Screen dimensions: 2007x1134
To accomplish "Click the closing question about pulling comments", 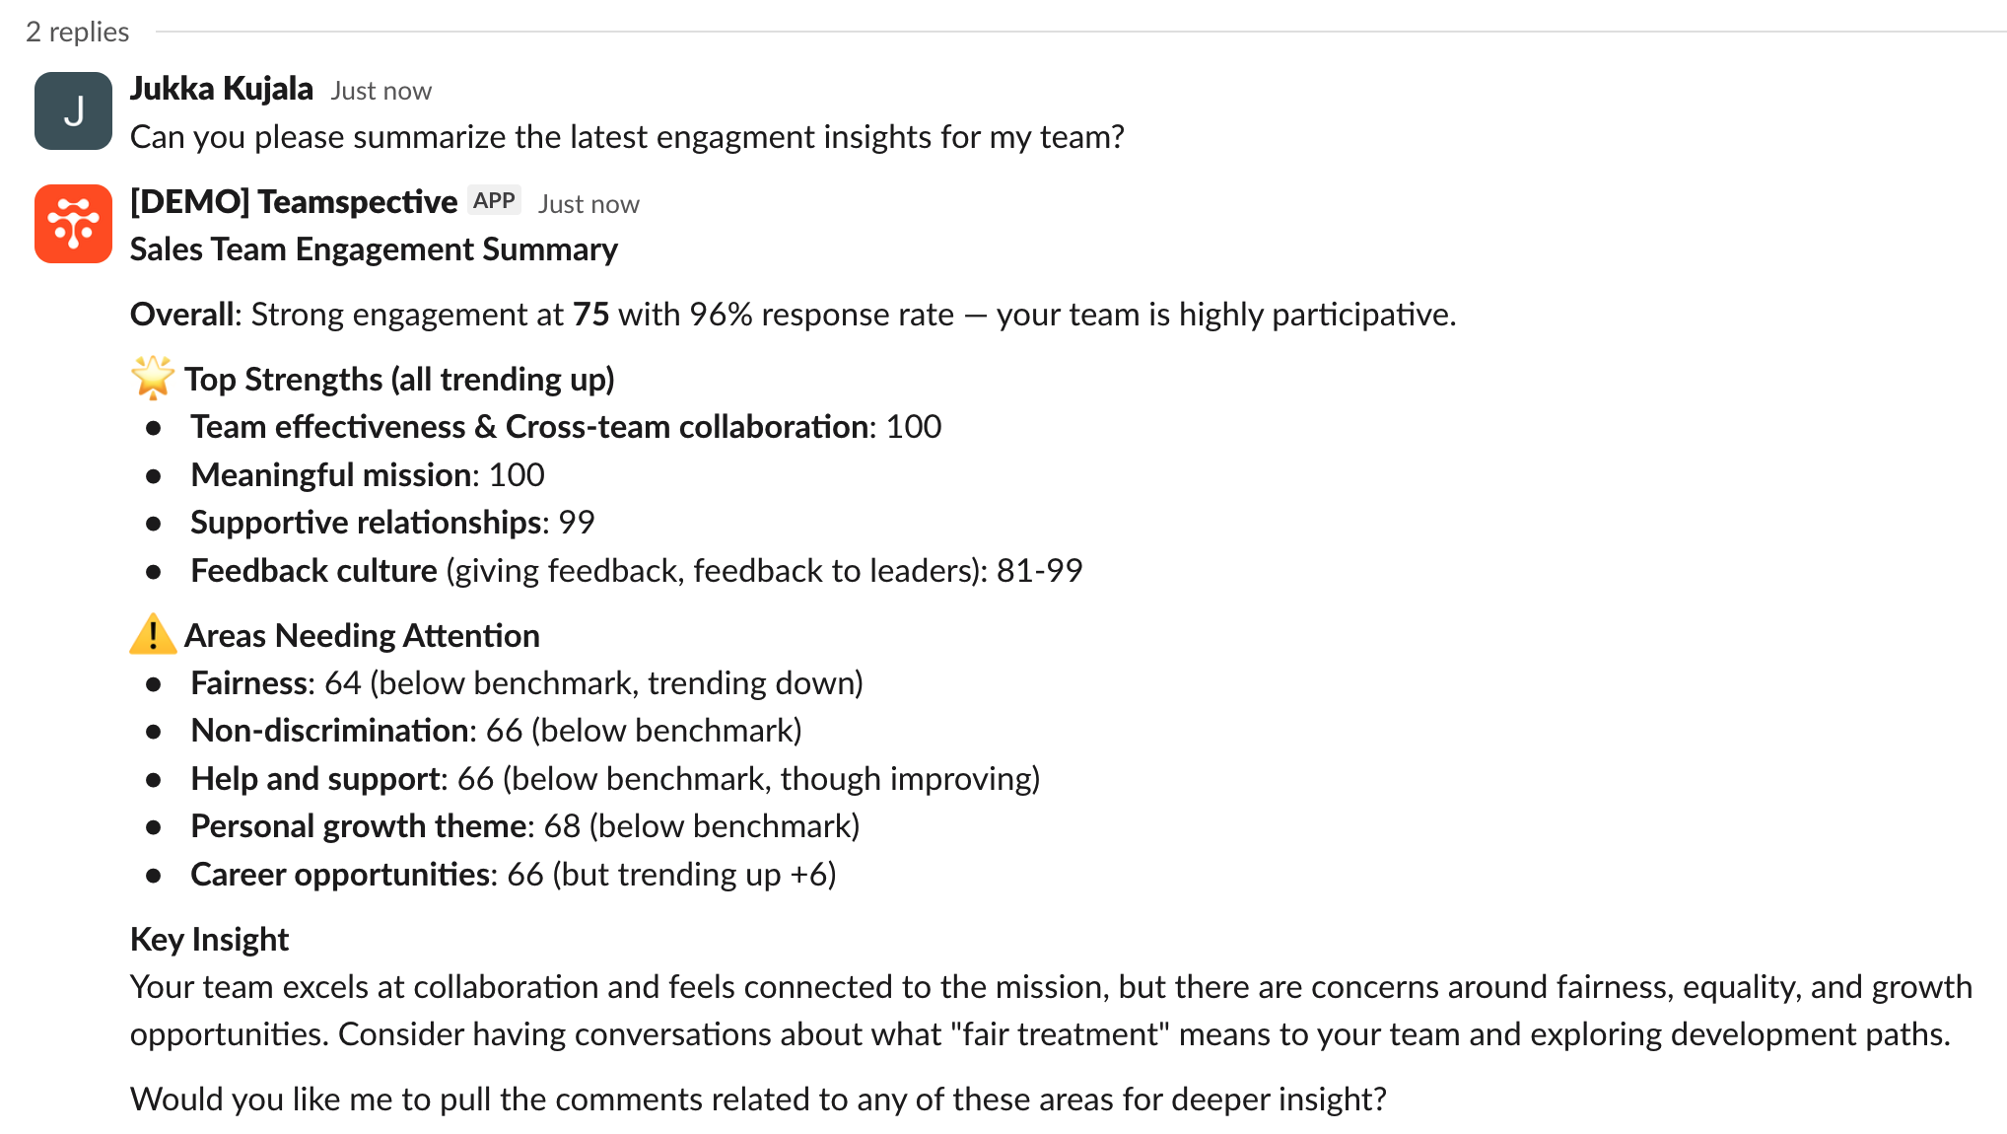I will 758,1099.
